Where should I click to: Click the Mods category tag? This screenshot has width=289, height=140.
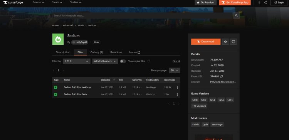pyautogui.click(x=97, y=42)
